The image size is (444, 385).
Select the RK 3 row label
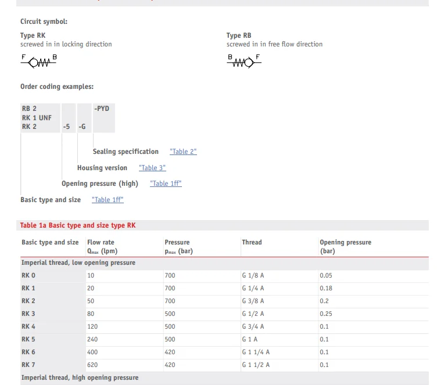pos(28,314)
